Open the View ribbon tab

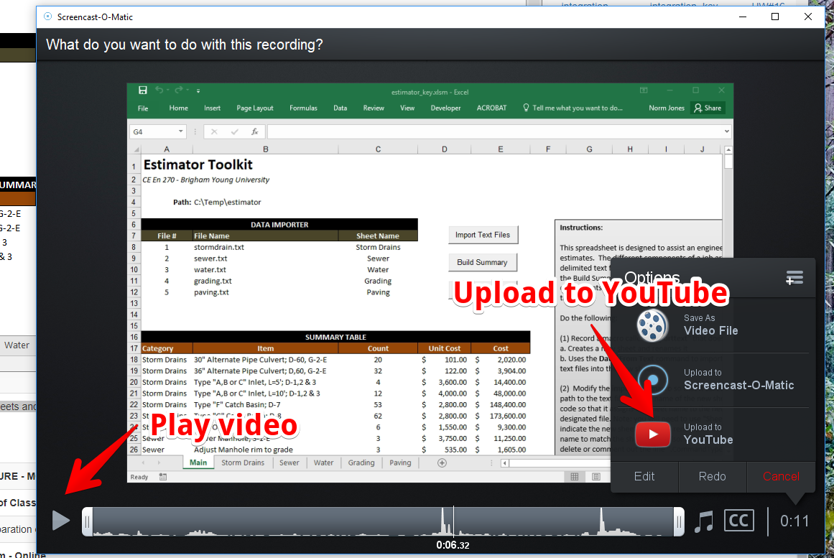[x=407, y=108]
